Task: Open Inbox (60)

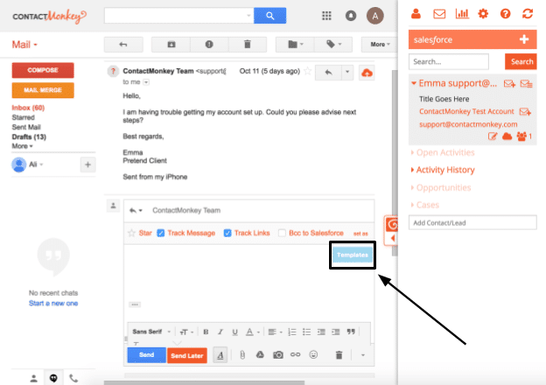Action: (x=28, y=108)
